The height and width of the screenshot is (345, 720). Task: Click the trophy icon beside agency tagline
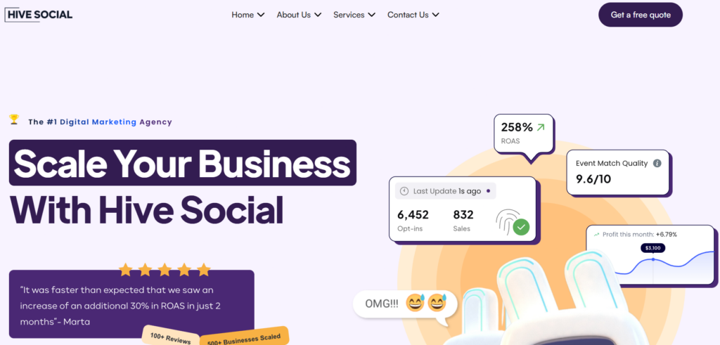(x=14, y=120)
